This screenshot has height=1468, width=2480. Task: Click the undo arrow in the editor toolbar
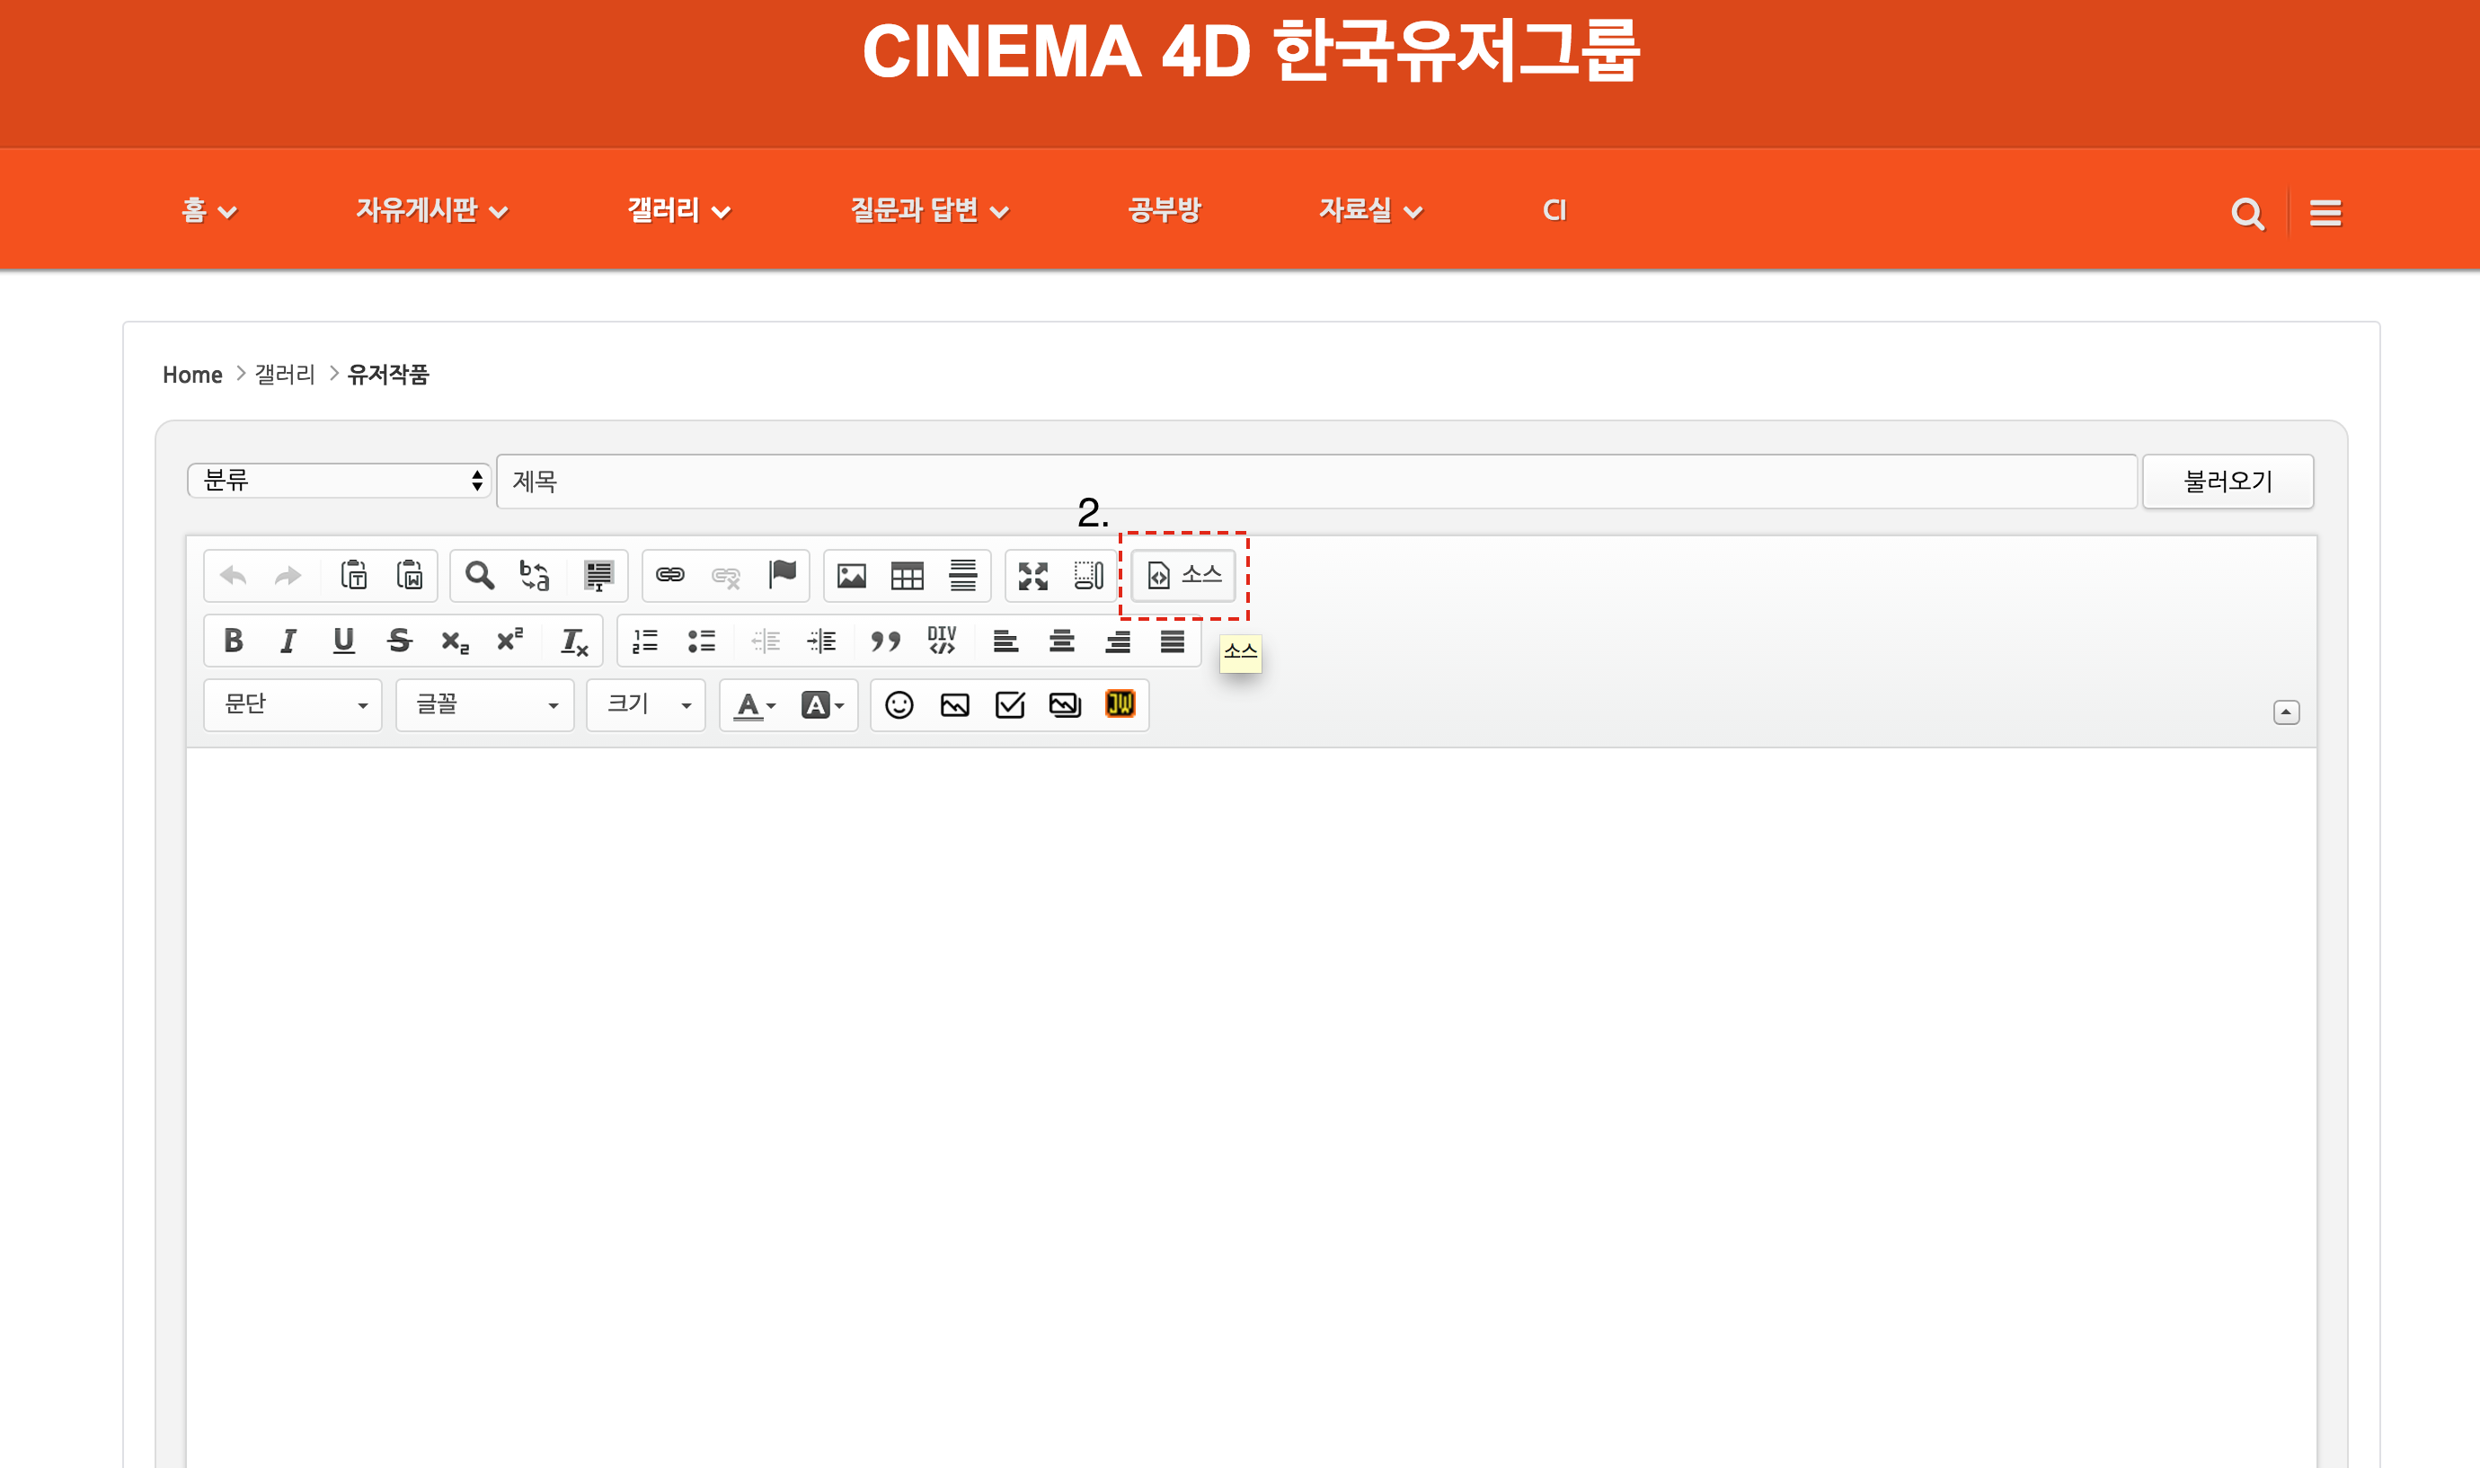[234, 576]
